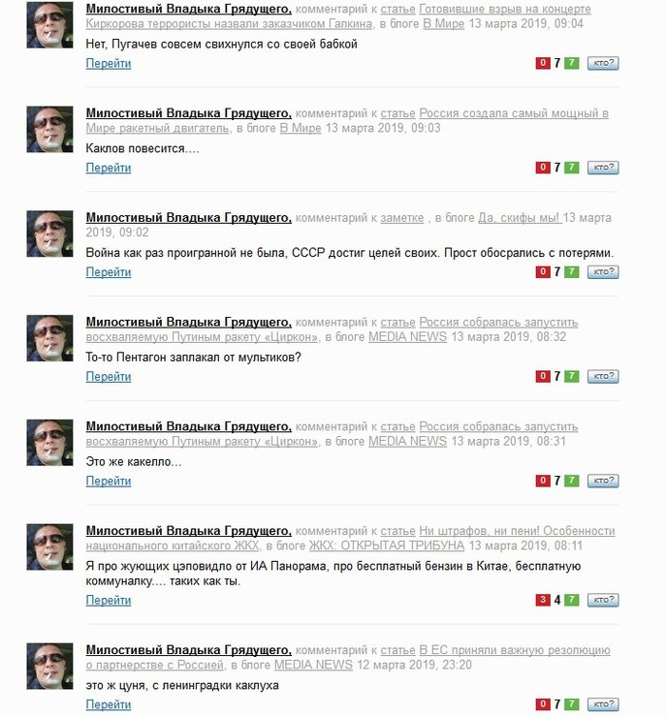Open user avatar beside the Пугачев comment

(x=49, y=25)
